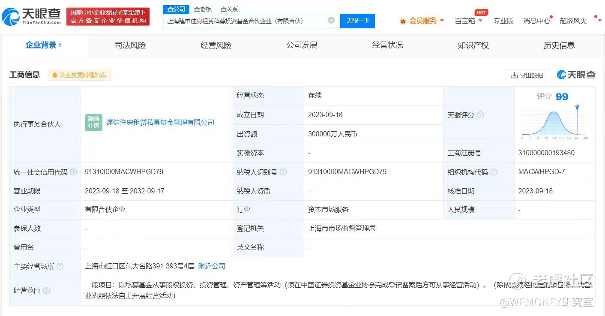Viewport: 605px width, 316px height.
Task: Click the 导出数据 export button
Action: click(x=527, y=75)
